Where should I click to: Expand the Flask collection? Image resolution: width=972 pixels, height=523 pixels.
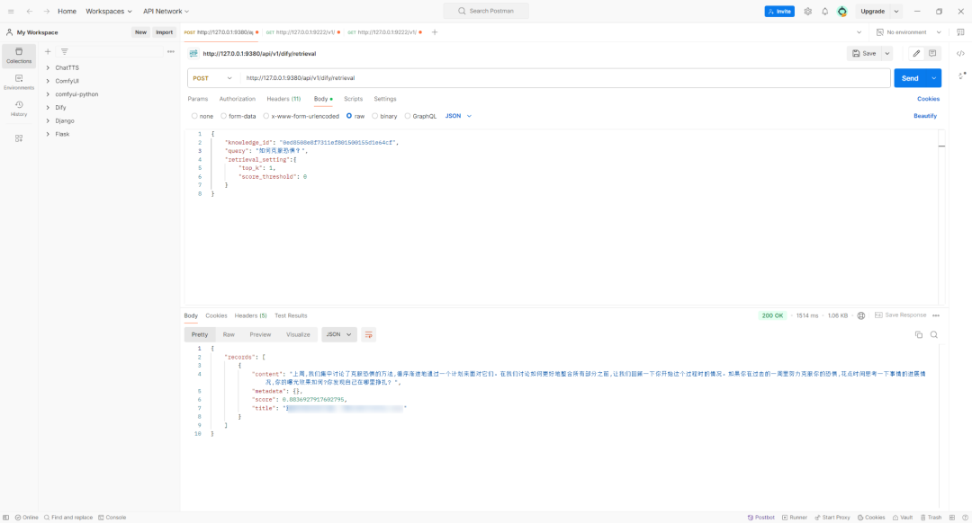48,134
